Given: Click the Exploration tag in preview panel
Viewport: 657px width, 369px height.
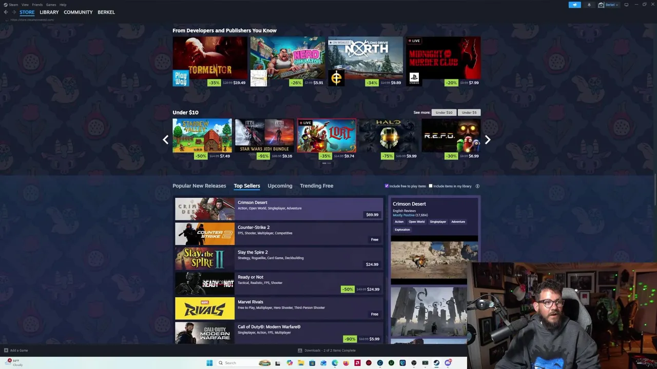Looking at the screenshot, I should [402, 230].
